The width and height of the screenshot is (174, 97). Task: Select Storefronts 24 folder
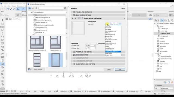(40, 33)
